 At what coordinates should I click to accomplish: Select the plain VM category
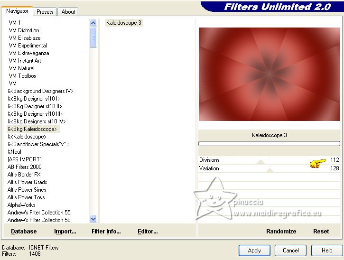point(12,84)
